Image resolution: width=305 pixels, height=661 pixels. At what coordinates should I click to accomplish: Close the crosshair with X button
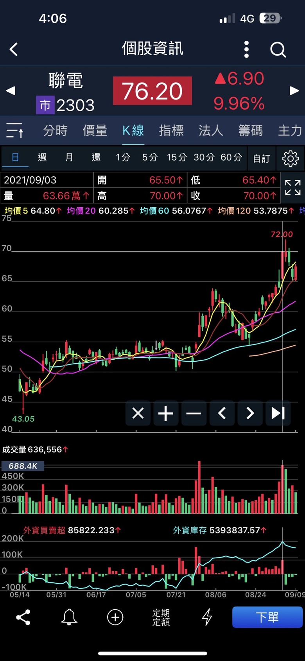pyautogui.click(x=138, y=413)
